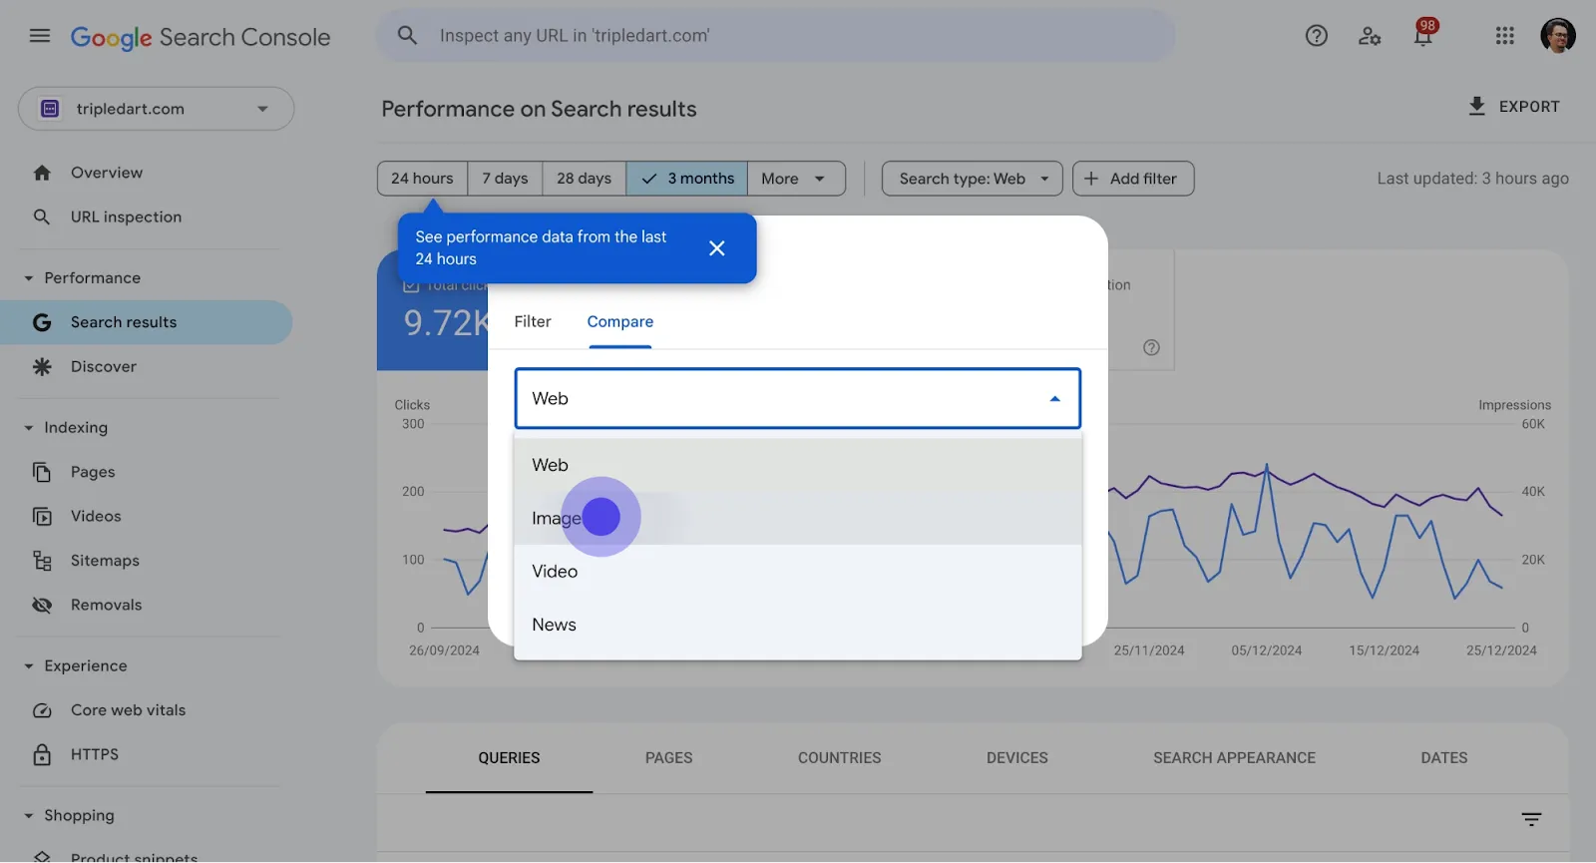This screenshot has width=1596, height=863.
Task: Choose News from the dropdown list
Action: (x=798, y=625)
